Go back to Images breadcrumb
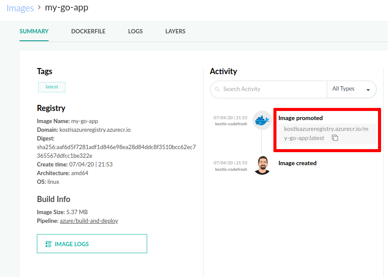The width and height of the screenshot is (388, 277). click(20, 8)
